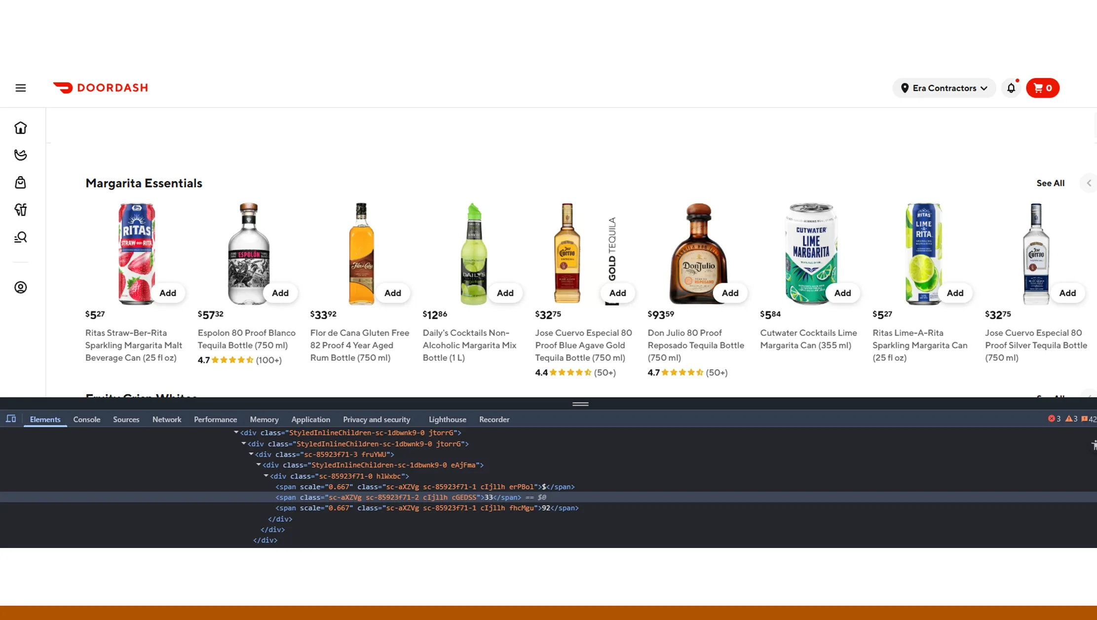1097x620 pixels.
Task: Open the Account profile icon in sidebar
Action: pyautogui.click(x=20, y=287)
